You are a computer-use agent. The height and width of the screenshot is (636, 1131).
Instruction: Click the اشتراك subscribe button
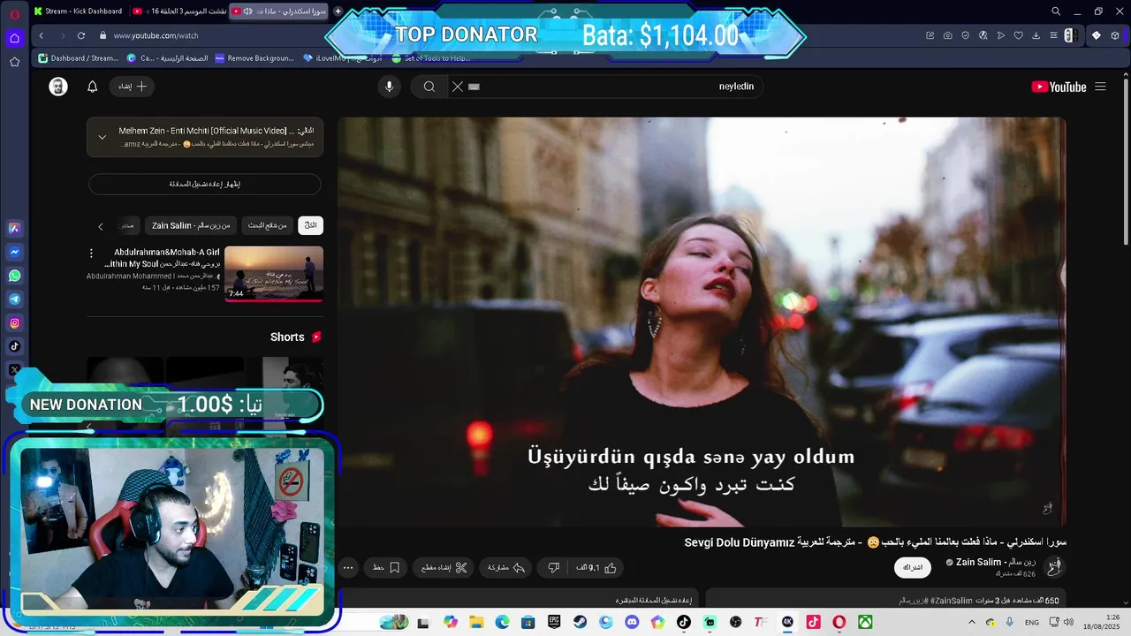tap(913, 567)
